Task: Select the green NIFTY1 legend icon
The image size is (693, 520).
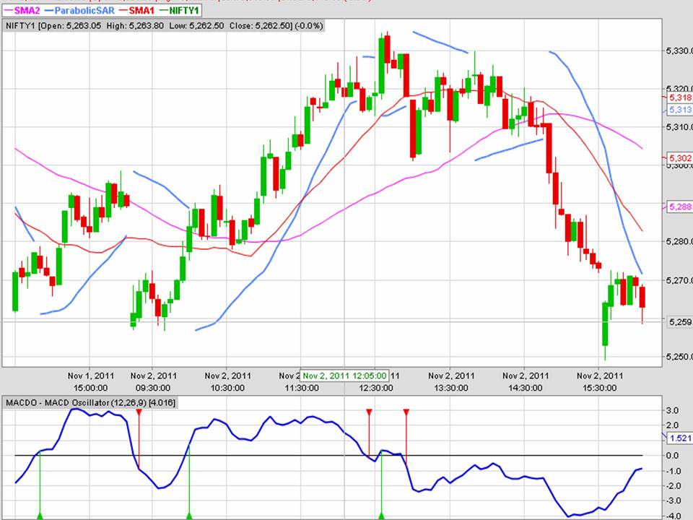Action: coord(162,12)
